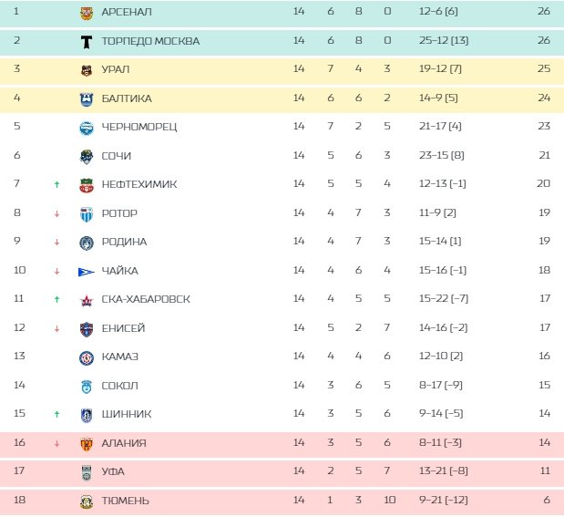Click the УФА team name
The width and height of the screenshot is (564, 517).
(113, 472)
